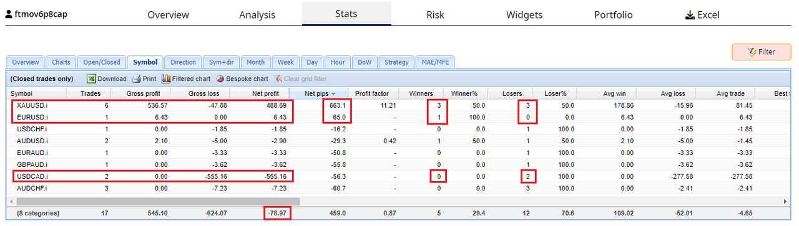This screenshot has width=799, height=226.
Task: Sort by the Losers column header
Action: tap(512, 94)
